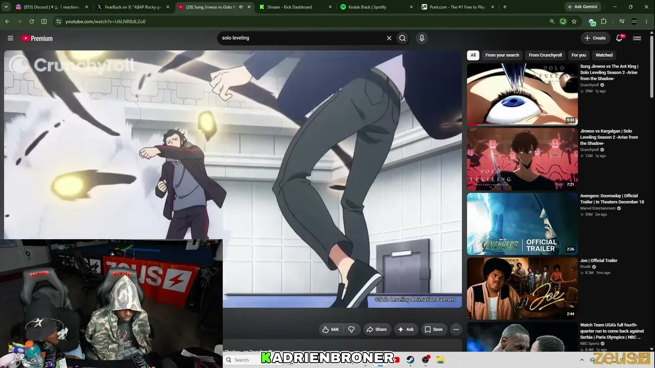Open the browser extensions puzzle icon
The height and width of the screenshot is (368, 655).
(x=604, y=21)
